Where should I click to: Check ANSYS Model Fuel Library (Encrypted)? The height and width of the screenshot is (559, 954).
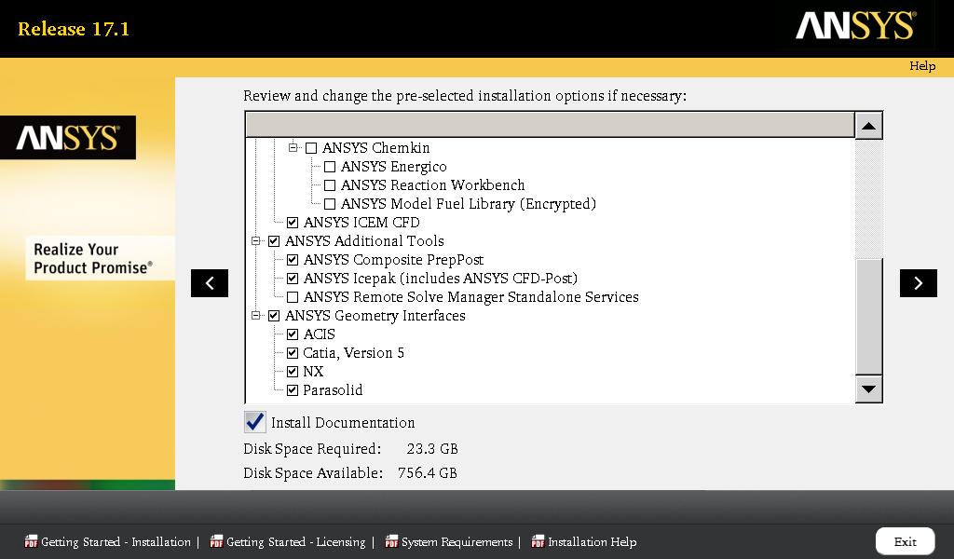pos(330,204)
